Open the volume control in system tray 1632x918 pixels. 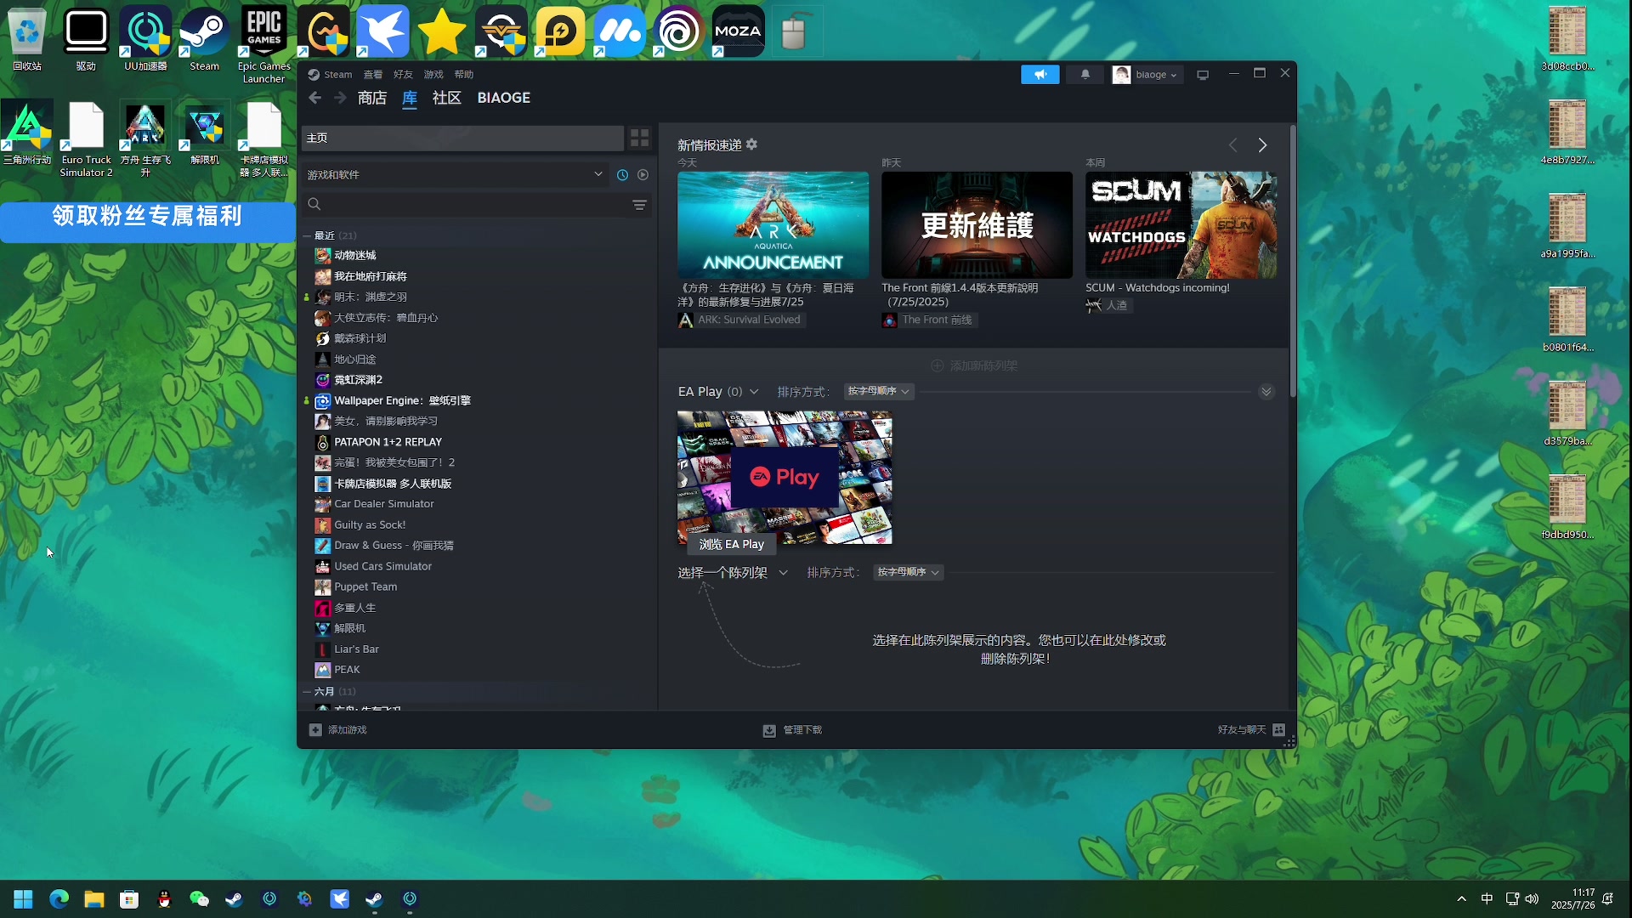coord(1532,899)
